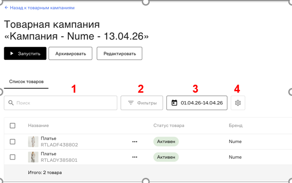Open thumbnail of dress RTLADY385801
This screenshot has height=183, width=292.
(x=33, y=157)
